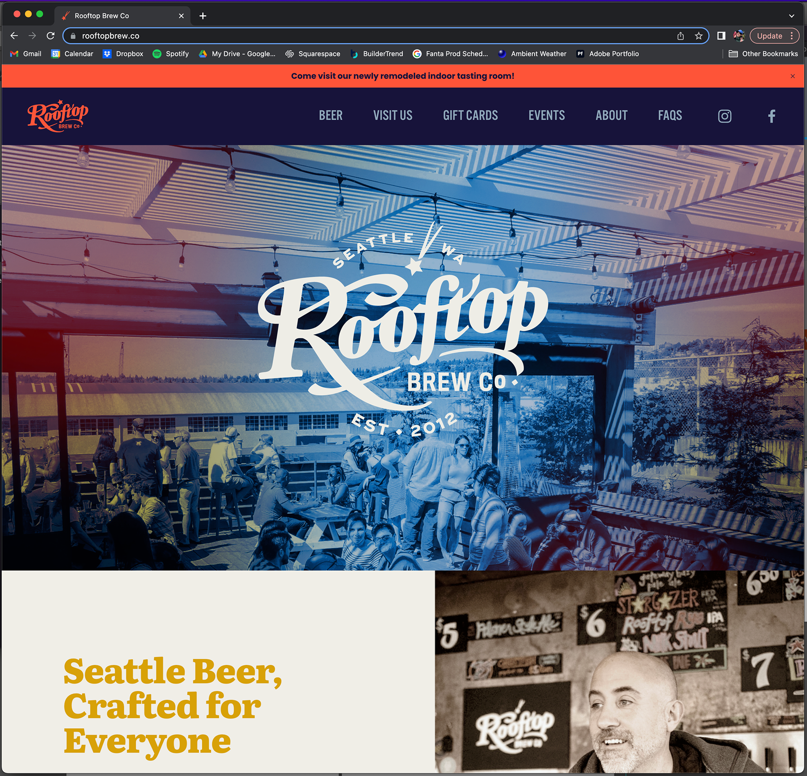
Task: Open the Dropbox bookmark
Action: pos(123,54)
